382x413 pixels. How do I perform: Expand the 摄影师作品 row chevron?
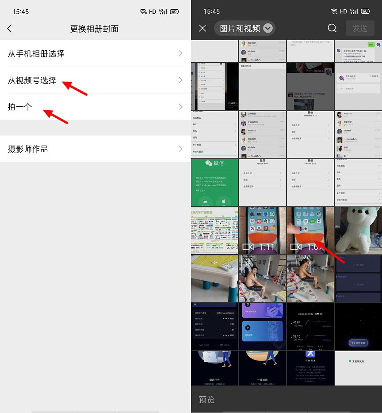pos(180,149)
